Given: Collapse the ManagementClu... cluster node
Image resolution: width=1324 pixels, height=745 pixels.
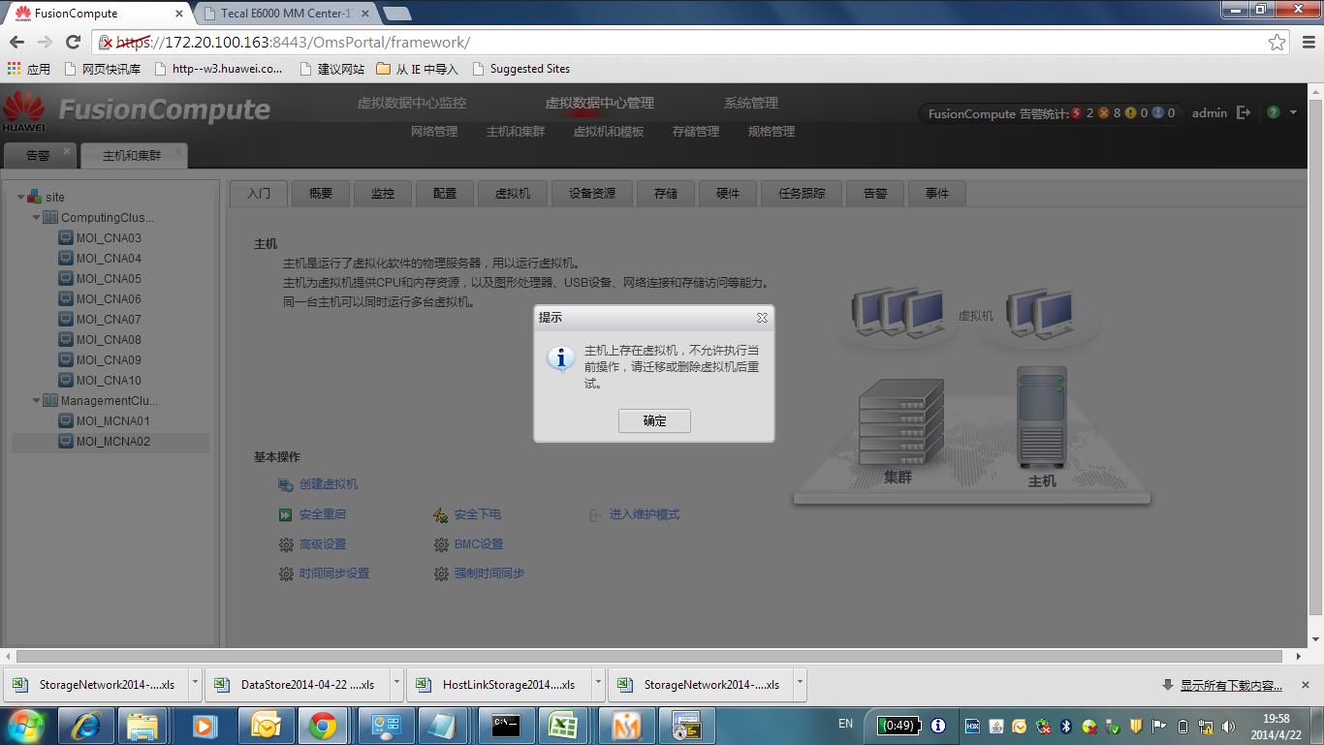Looking at the screenshot, I should click(x=37, y=400).
